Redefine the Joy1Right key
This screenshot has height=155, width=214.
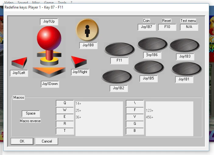80,72
